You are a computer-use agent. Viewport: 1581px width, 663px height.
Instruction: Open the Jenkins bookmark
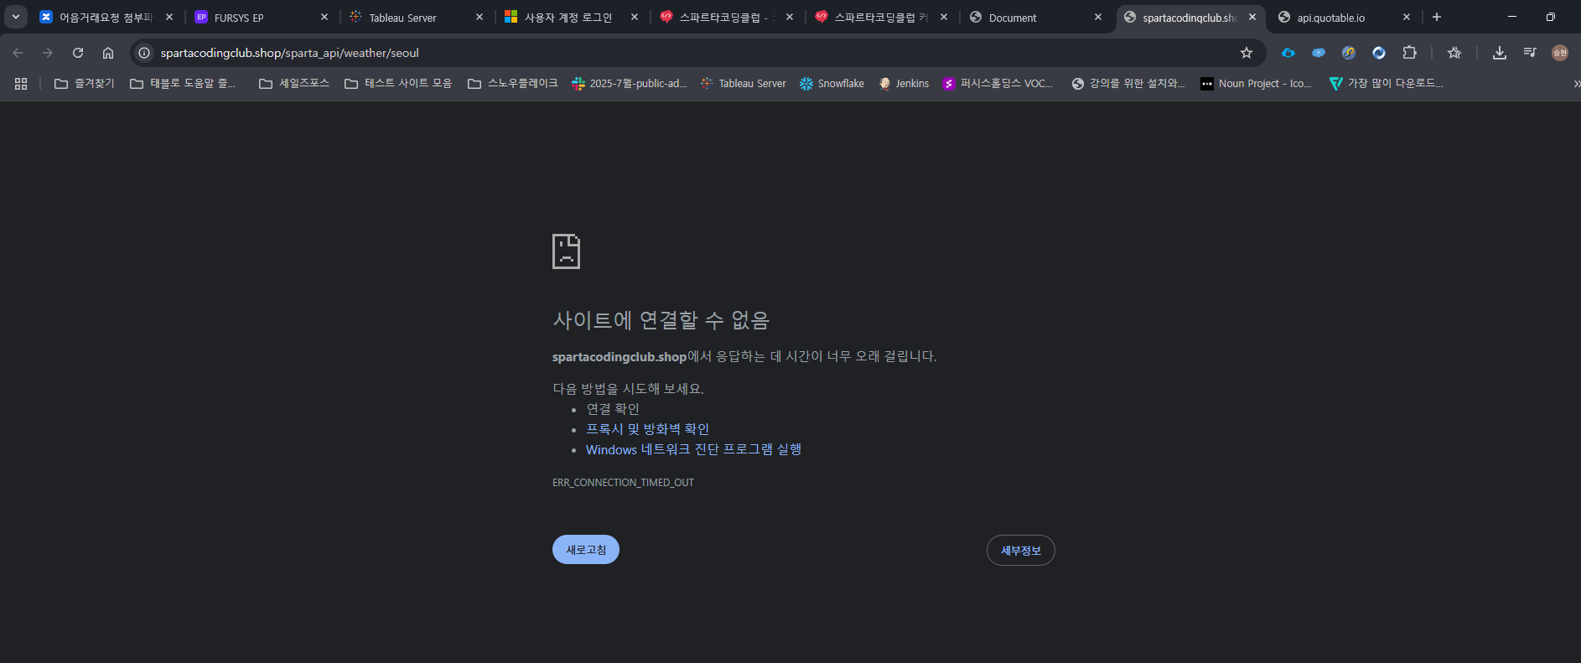[x=904, y=84]
